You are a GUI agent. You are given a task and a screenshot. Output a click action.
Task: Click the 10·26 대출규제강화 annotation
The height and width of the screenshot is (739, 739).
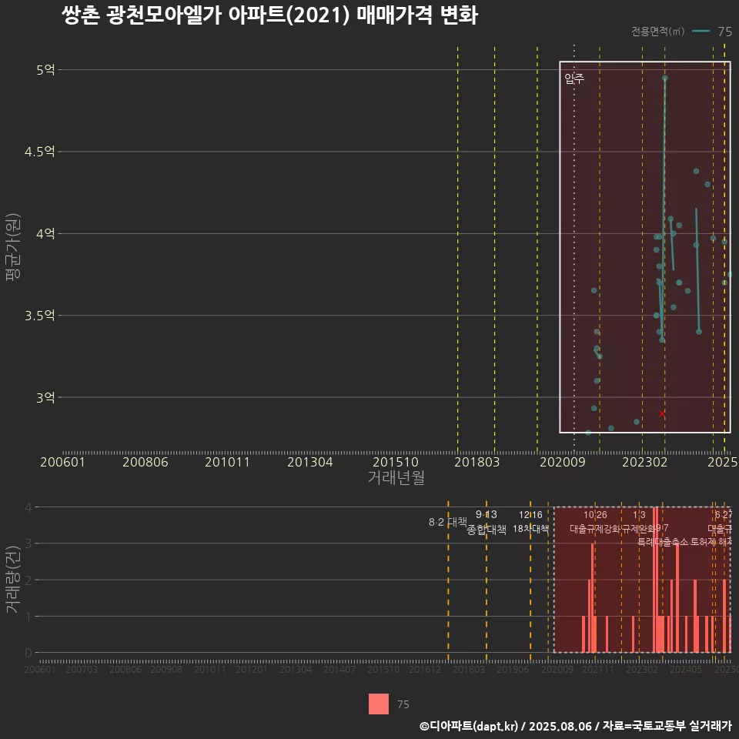coord(595,522)
